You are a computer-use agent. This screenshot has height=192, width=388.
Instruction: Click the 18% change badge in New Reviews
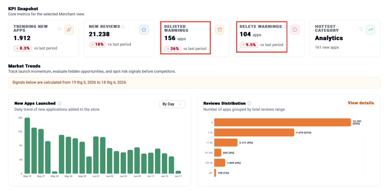[x=97, y=45]
